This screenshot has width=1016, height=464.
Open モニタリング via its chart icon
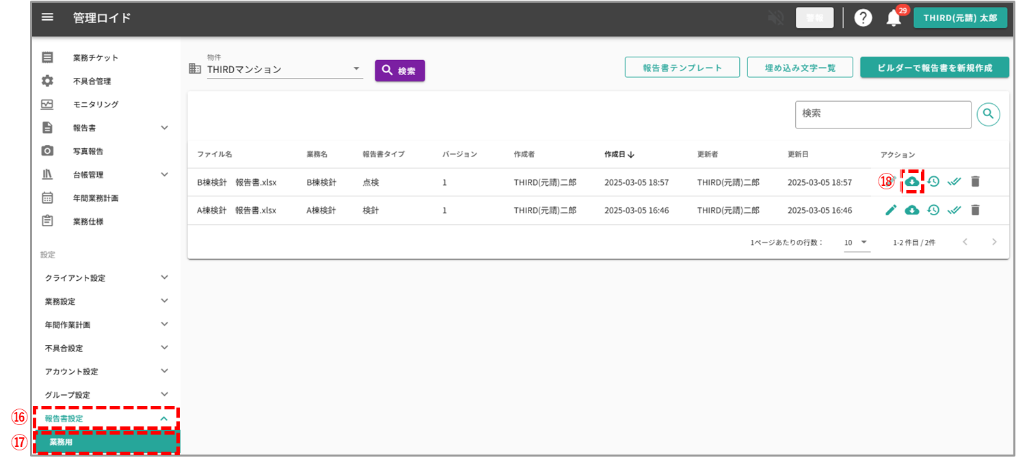pyautogui.click(x=47, y=104)
